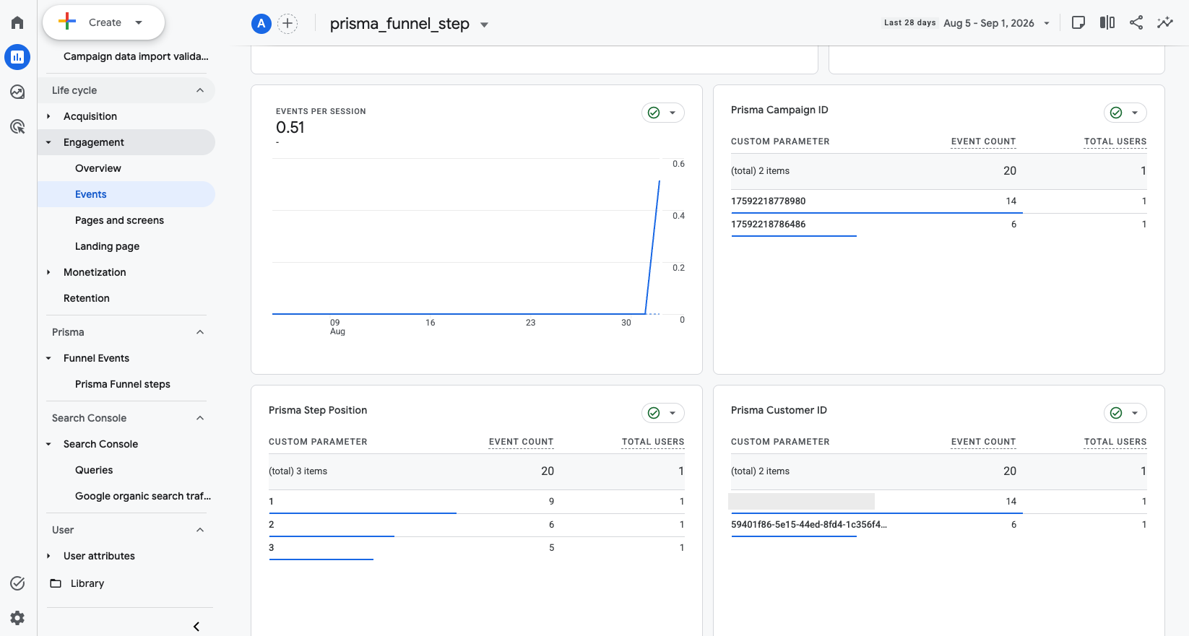Collapse the Search Console section chevron
The image size is (1189, 636).
[x=200, y=418]
